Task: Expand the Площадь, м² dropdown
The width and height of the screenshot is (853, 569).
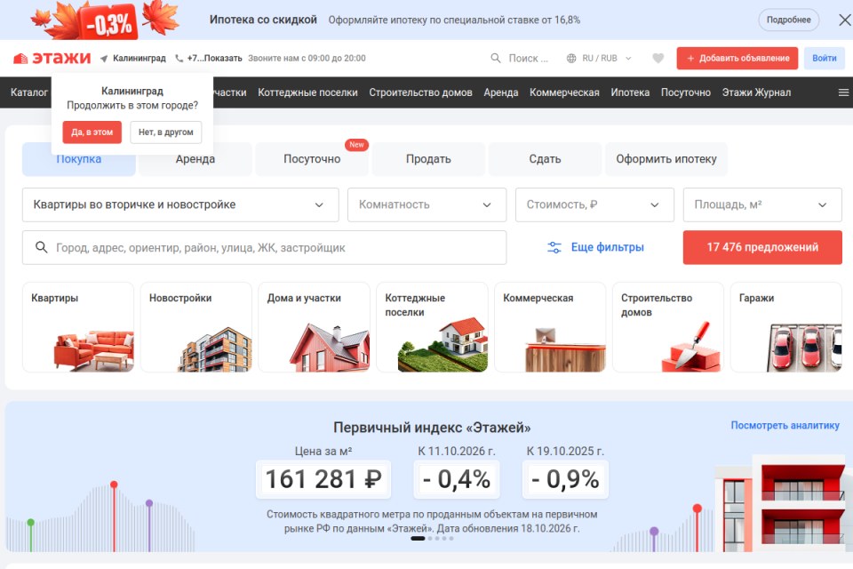Action: click(x=762, y=204)
